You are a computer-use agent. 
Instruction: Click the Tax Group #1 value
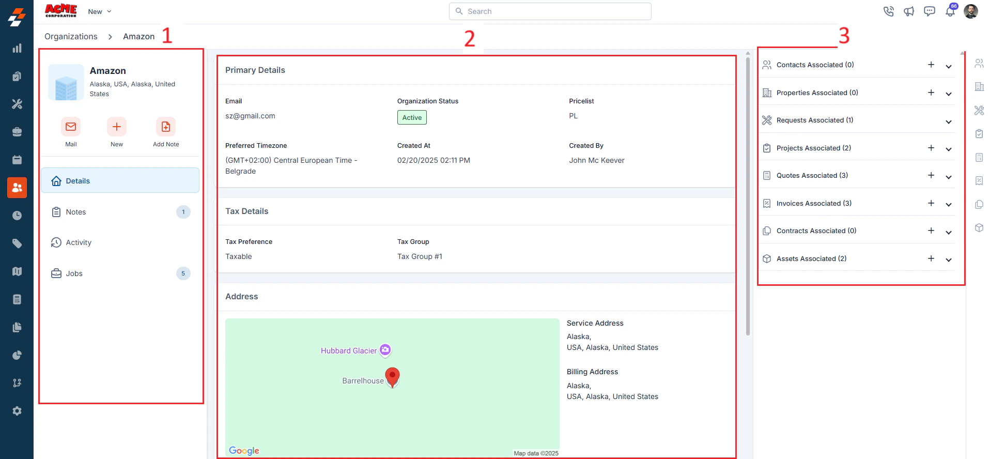pyautogui.click(x=420, y=256)
